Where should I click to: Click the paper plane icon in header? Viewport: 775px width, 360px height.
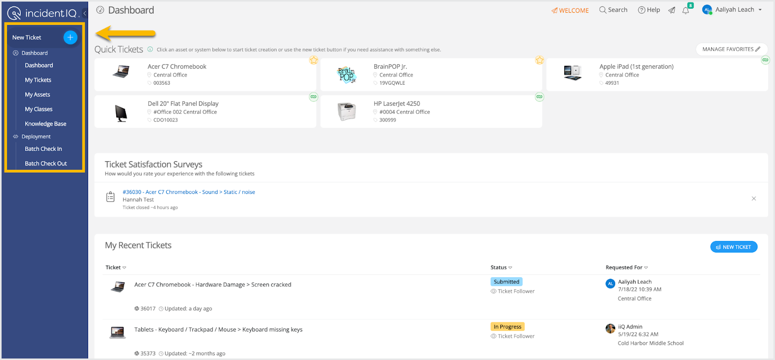[671, 10]
